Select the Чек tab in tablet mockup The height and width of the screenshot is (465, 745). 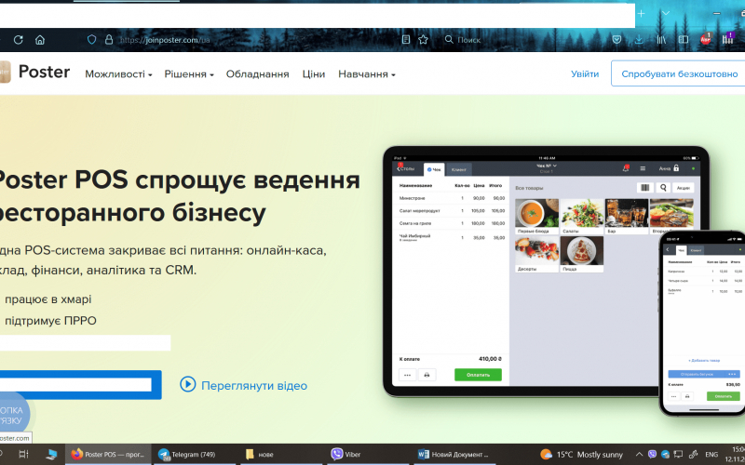point(434,169)
